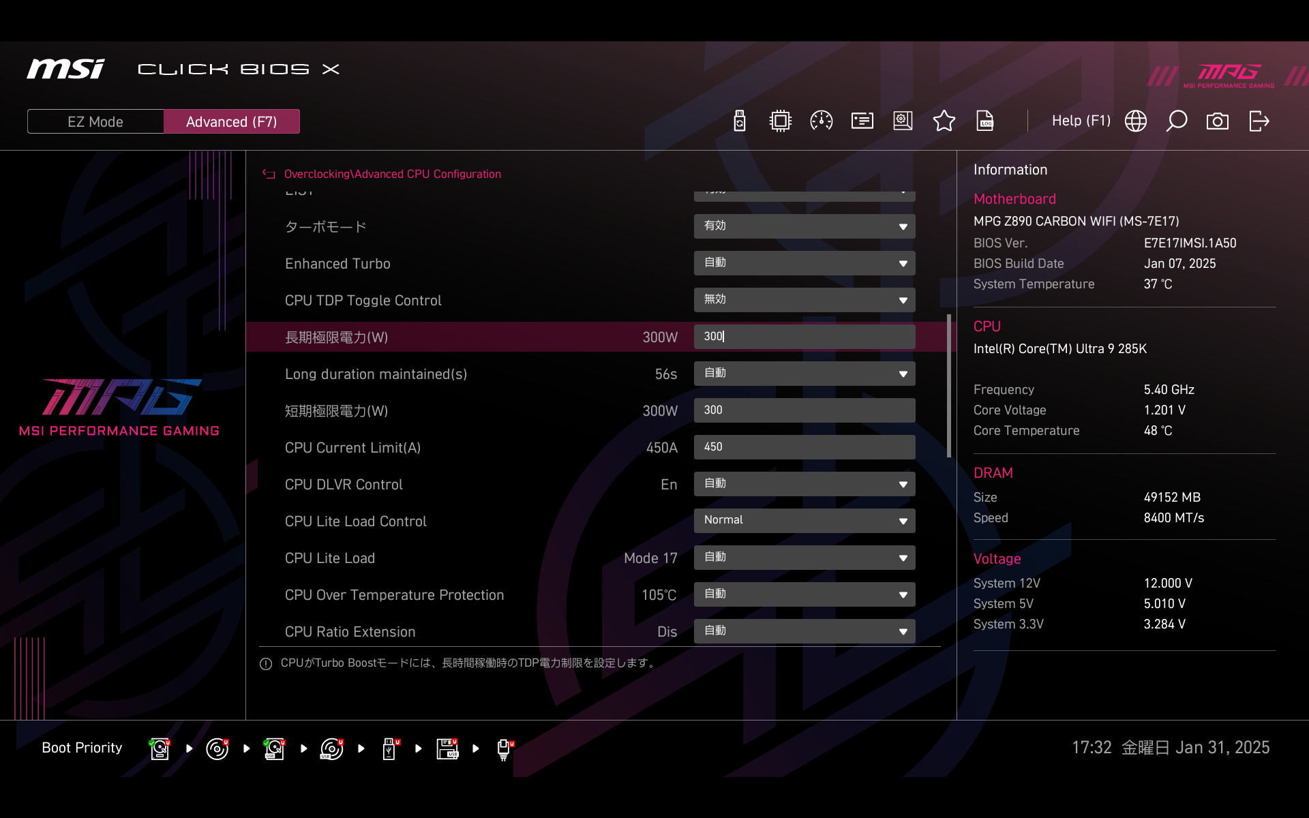Click the Boot Priority label
Image resolution: width=1309 pixels, height=818 pixels.
click(x=82, y=748)
